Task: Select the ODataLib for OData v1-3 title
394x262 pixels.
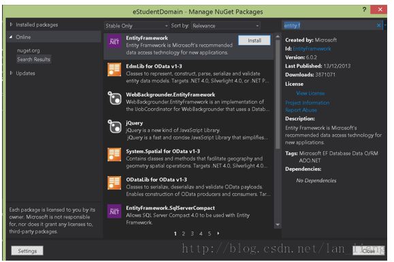Action: (x=157, y=180)
